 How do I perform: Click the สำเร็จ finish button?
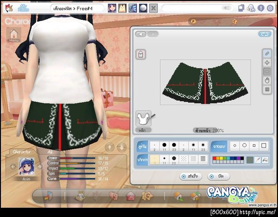pos(190,176)
